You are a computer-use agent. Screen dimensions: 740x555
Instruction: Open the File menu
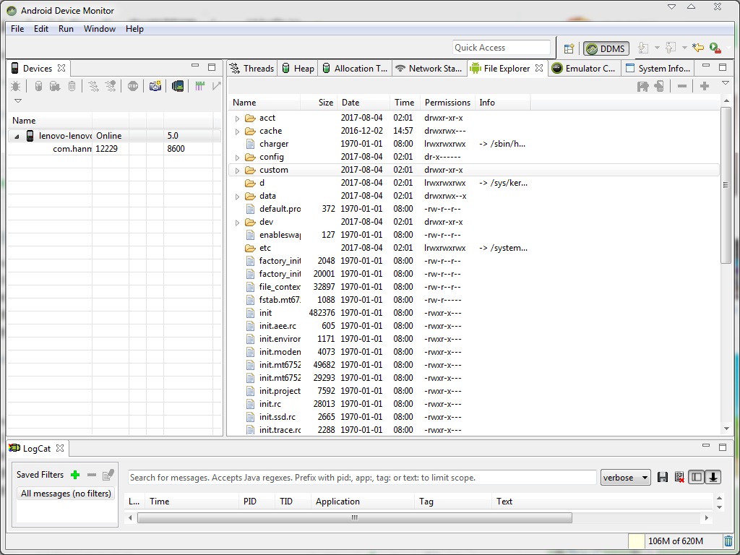coord(17,29)
